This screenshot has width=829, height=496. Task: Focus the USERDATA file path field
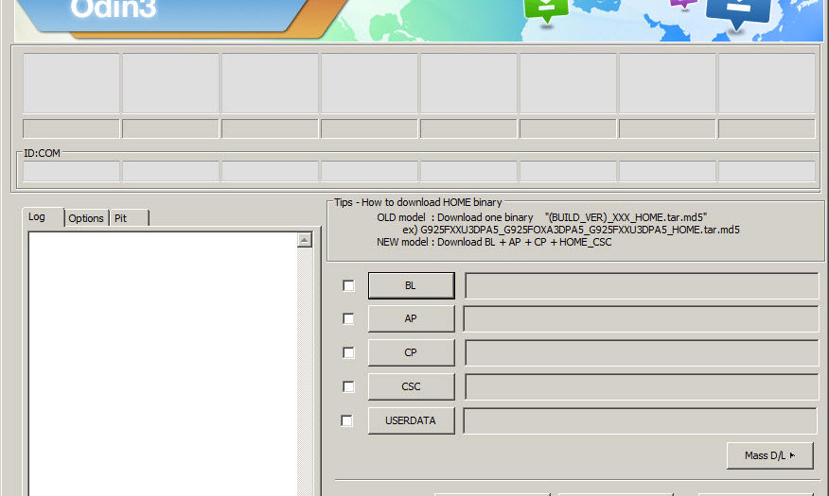[641, 420]
